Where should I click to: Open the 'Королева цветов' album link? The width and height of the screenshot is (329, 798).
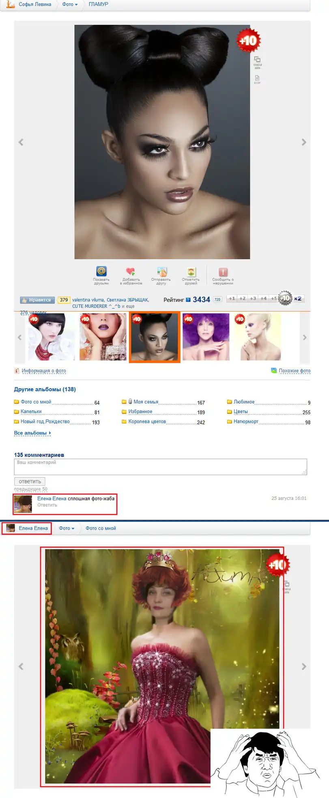pyautogui.click(x=147, y=422)
